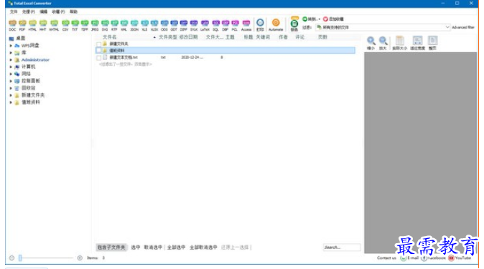Viewport: 484px width, 269px height.
Task: Choose the TIFF conversion icon
Action: [x=85, y=25]
